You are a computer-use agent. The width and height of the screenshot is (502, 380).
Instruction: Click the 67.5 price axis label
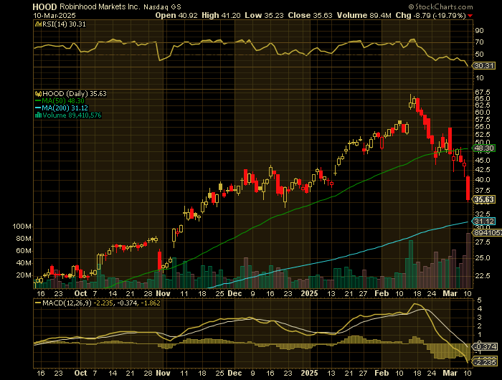coord(483,92)
